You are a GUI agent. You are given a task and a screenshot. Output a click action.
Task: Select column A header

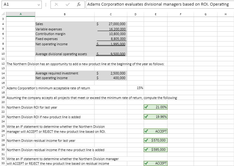21,14
